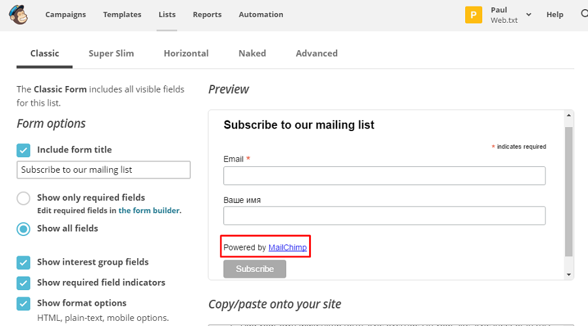Toggle Show format options checkbox

[x=24, y=304]
